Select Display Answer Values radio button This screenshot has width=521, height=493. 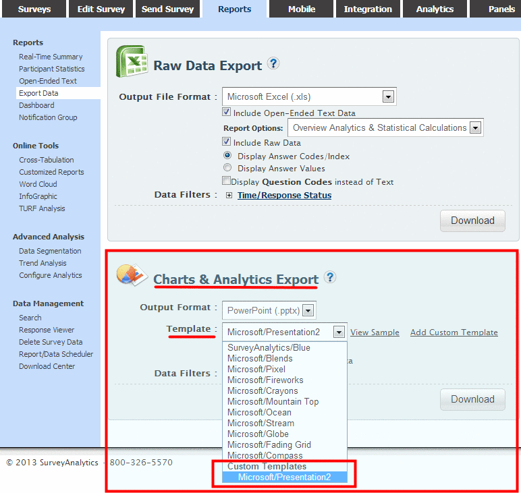point(227,169)
